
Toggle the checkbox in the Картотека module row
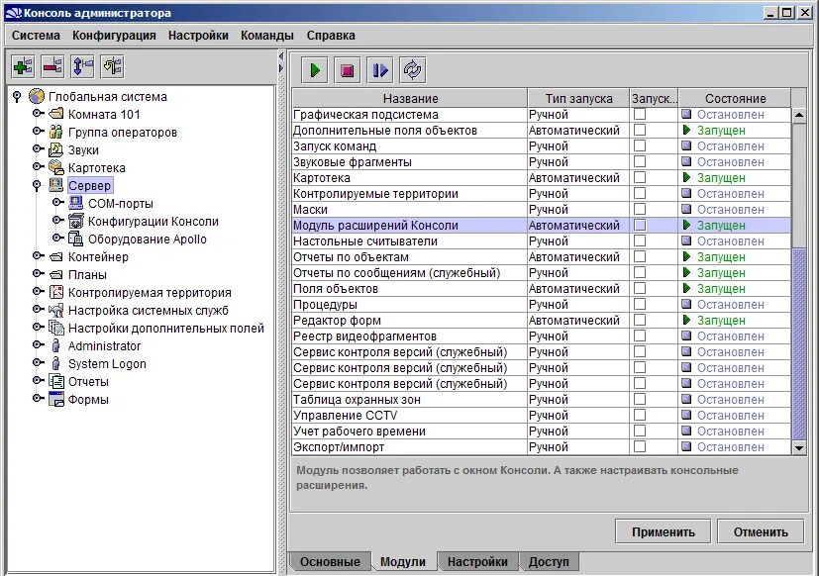point(640,177)
